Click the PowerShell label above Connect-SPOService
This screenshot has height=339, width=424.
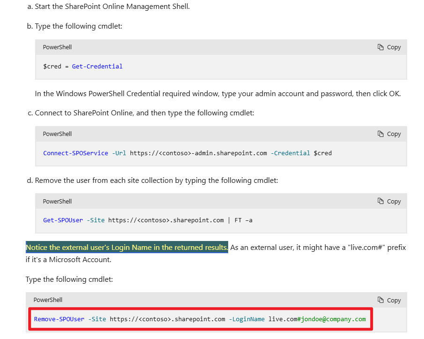coord(57,134)
